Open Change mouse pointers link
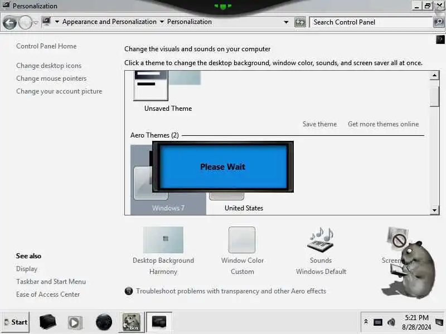Screen dimensions: 446x334 tap(51, 78)
